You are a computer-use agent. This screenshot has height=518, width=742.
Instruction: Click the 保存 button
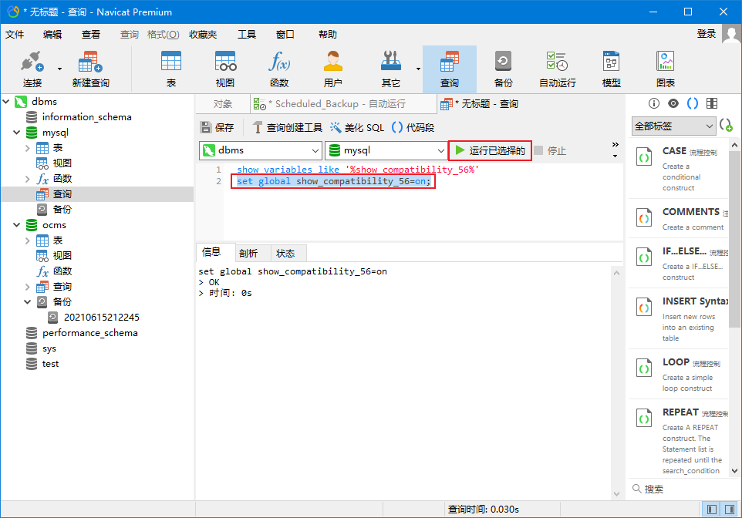coord(217,128)
